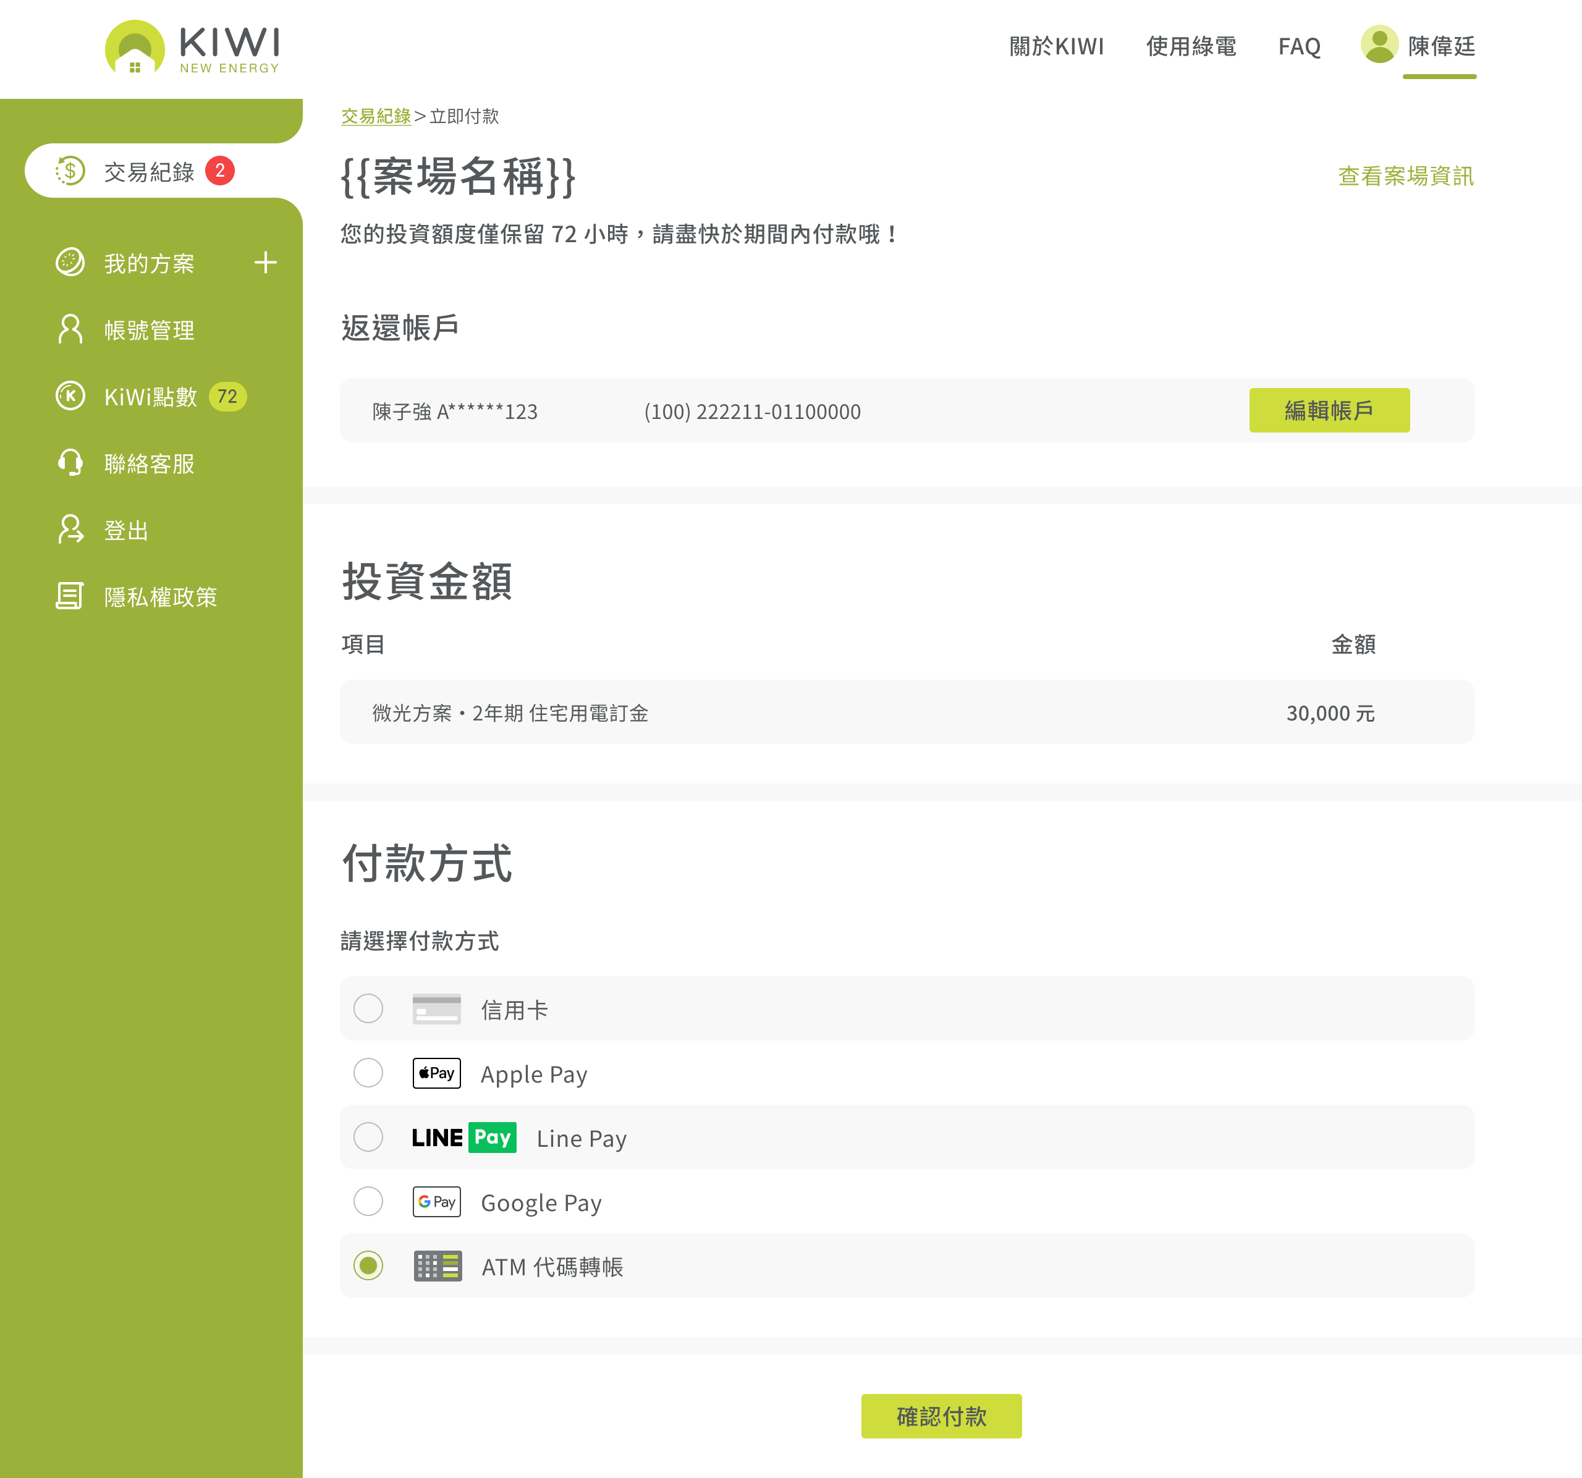
Task: Open 隱私權政策 in the sidebar
Action: pyautogui.click(x=160, y=598)
